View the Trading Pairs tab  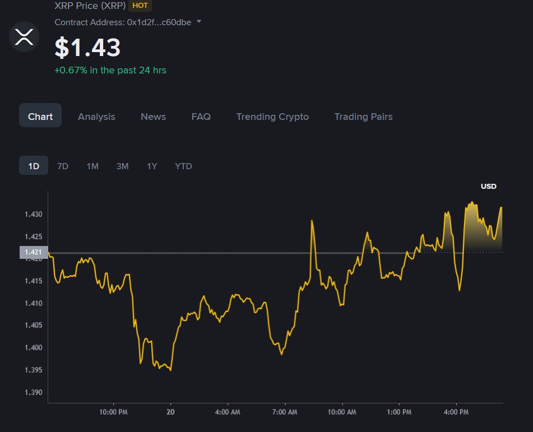363,117
